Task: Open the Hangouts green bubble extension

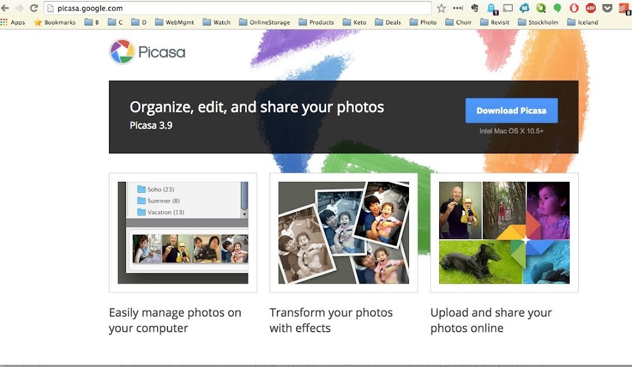Action: pyautogui.click(x=558, y=8)
